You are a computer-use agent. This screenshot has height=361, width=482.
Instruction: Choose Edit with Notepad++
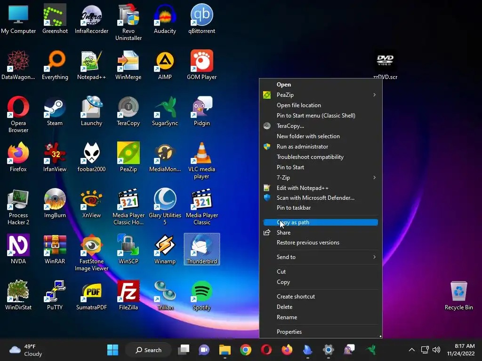(x=321, y=188)
